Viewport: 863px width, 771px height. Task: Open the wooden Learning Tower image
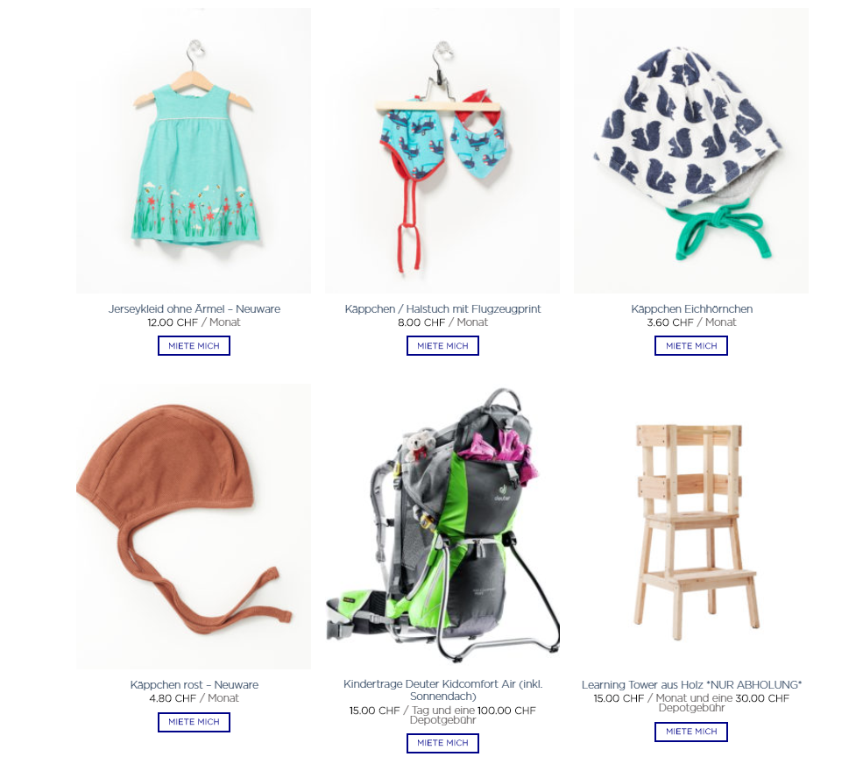point(691,527)
